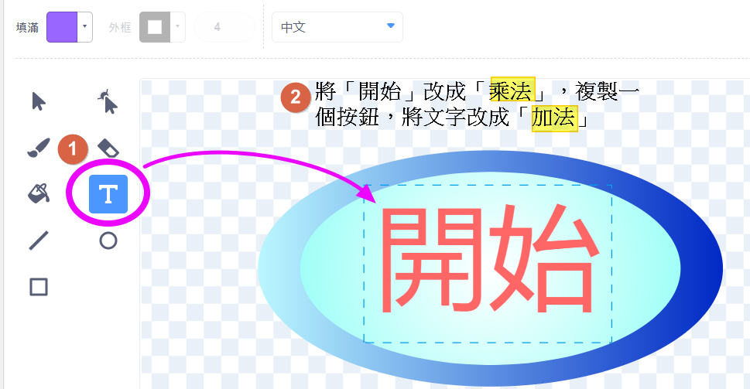Click the outline width field showing 4
The width and height of the screenshot is (750, 389).
pos(217,27)
